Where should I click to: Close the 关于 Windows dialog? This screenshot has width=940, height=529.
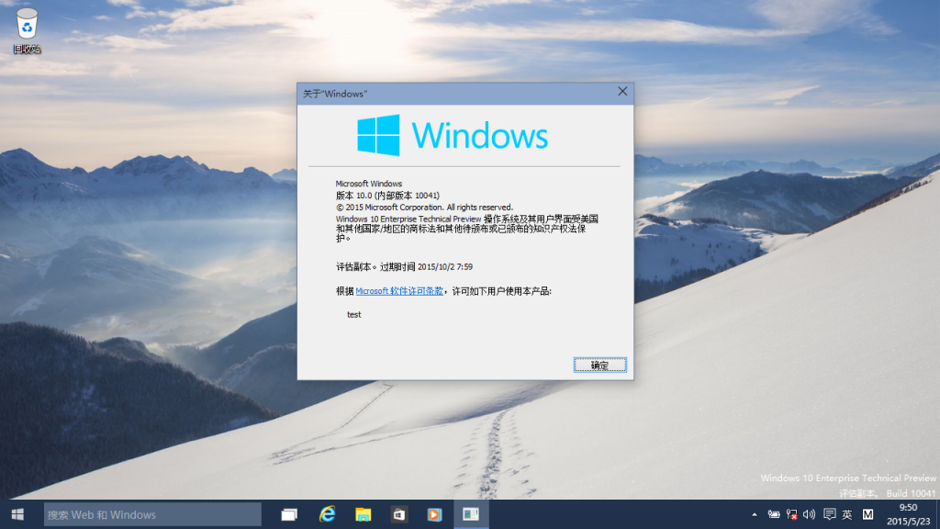pos(622,92)
